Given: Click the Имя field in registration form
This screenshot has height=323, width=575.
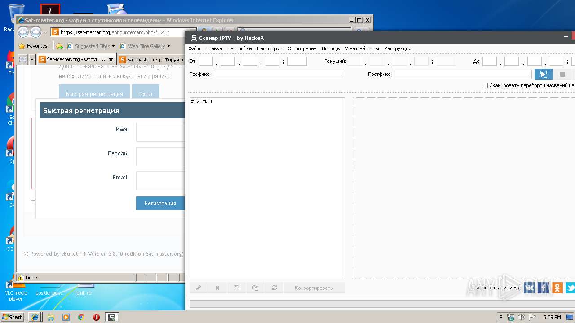Looking at the screenshot, I should 160,132.
